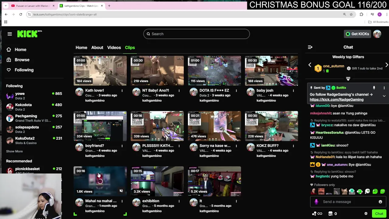Show next gifter with right arrow
This screenshot has width=389, height=219.
coord(387,65)
